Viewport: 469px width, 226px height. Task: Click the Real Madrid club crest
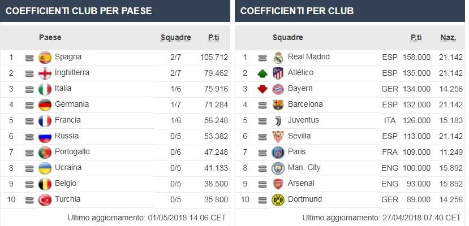(278, 58)
